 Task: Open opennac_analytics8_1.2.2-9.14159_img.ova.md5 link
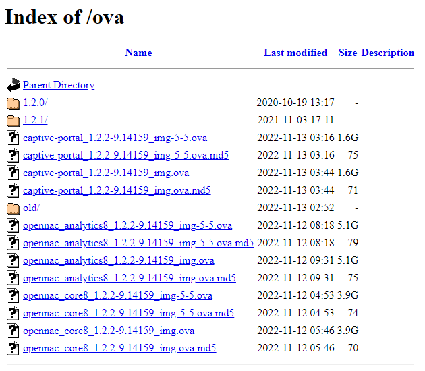coord(130,278)
